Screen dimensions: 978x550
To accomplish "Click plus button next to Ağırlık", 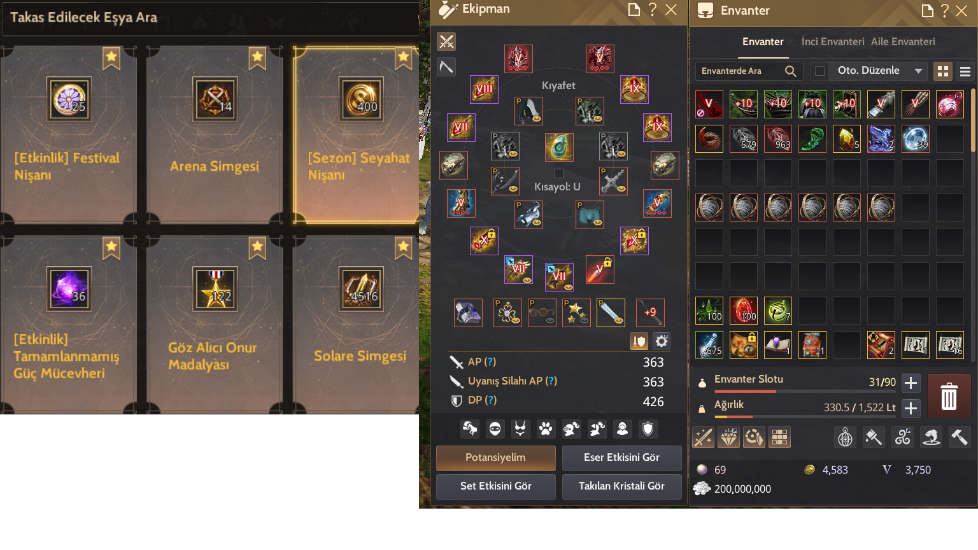I will click(911, 408).
